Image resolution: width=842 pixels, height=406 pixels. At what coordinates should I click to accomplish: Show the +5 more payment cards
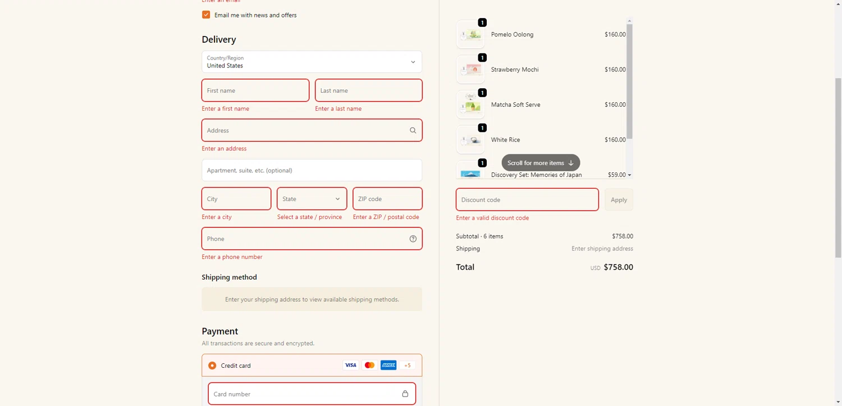(408, 365)
